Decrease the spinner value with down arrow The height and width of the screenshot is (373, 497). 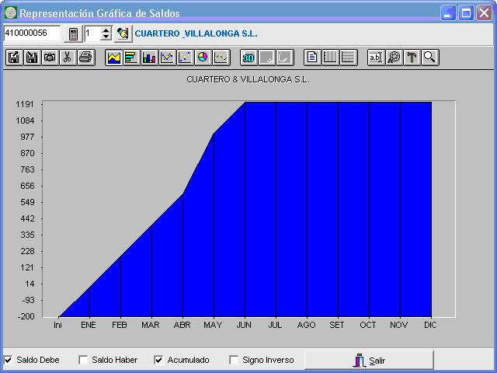(106, 37)
